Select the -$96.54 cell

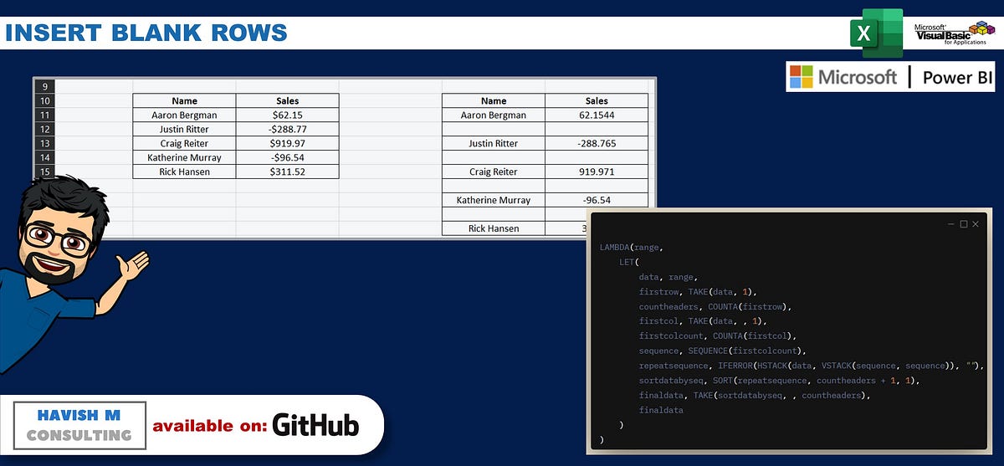287,157
